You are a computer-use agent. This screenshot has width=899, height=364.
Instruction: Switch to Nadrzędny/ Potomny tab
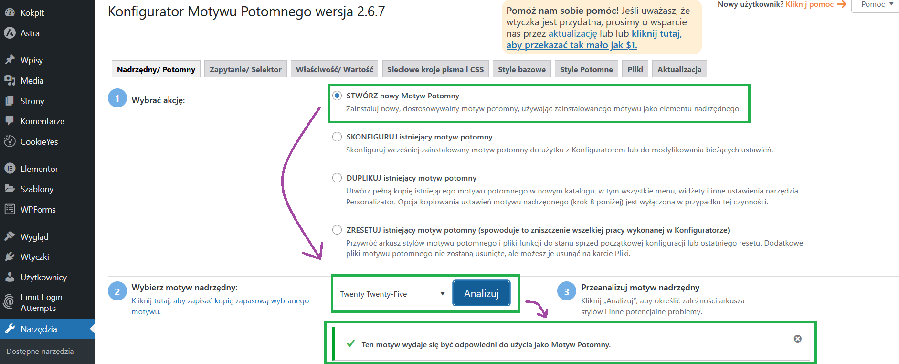coord(156,69)
